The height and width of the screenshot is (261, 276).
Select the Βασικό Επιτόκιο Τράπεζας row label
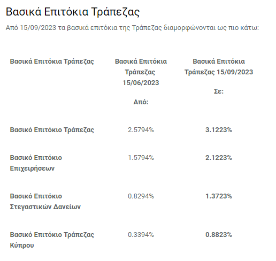(52, 130)
